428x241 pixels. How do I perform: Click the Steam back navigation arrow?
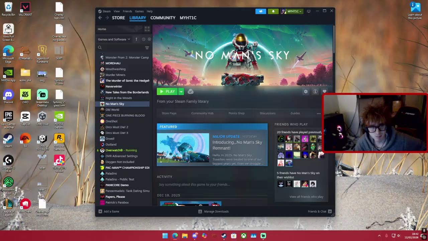(100, 18)
